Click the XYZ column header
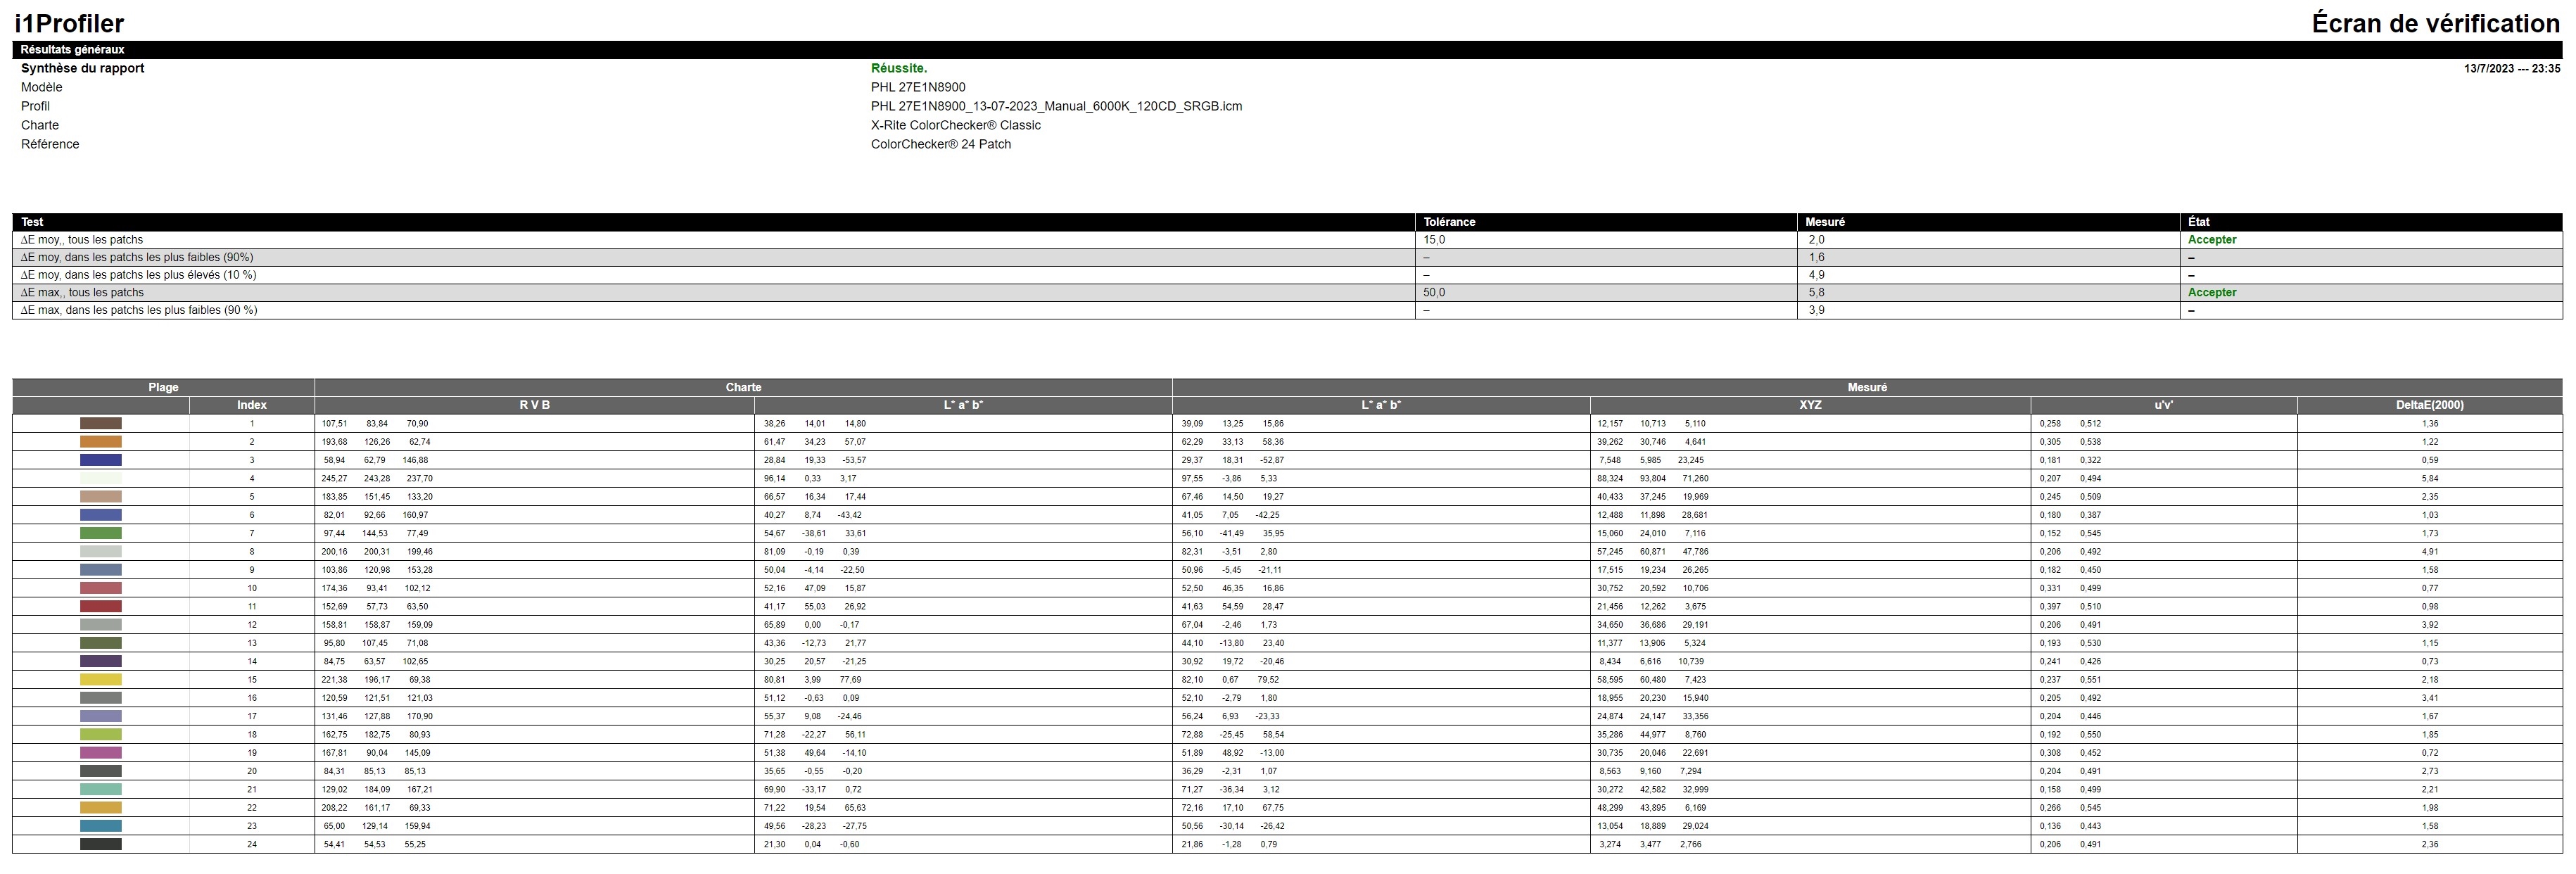The width and height of the screenshot is (2576, 874). pyautogui.click(x=1810, y=405)
